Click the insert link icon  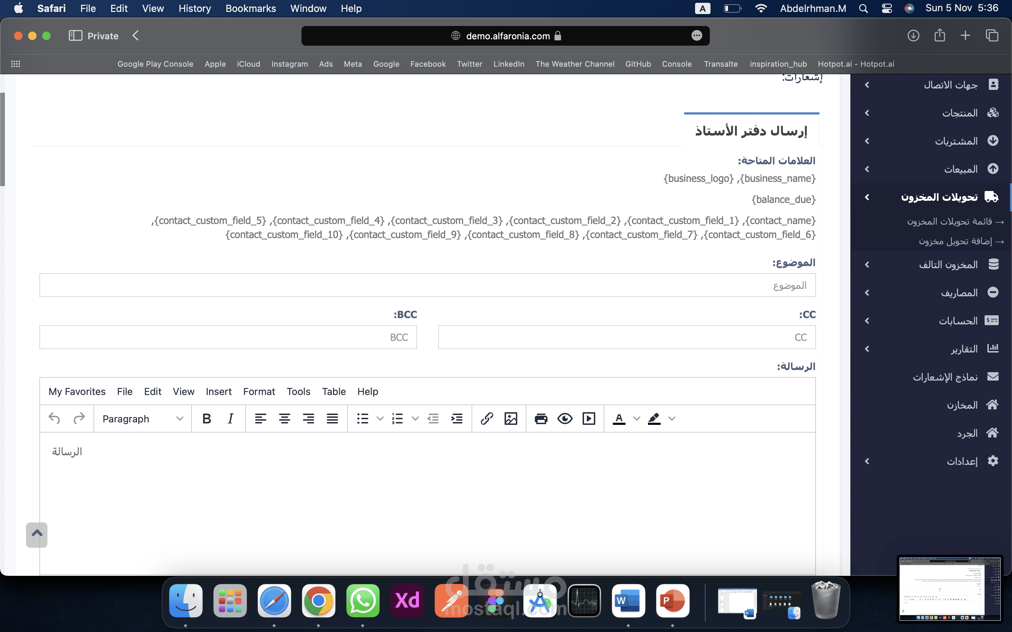487,419
